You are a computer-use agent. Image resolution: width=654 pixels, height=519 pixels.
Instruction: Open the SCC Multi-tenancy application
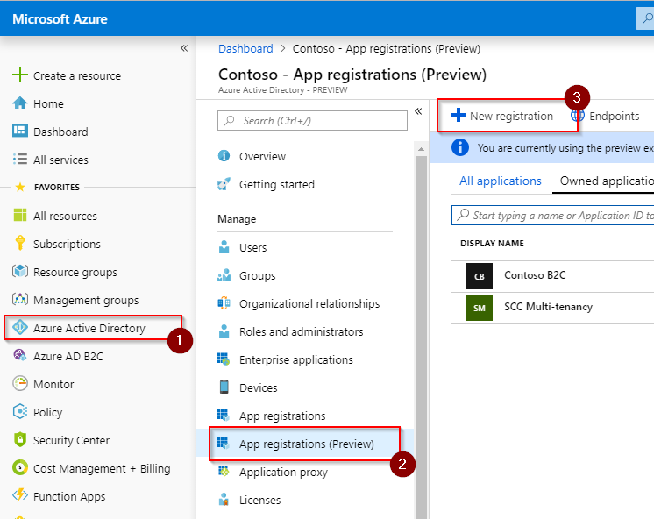point(548,307)
